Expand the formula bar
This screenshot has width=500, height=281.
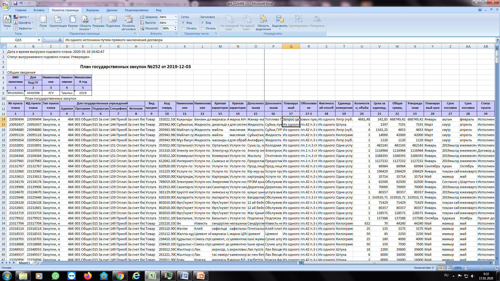[498, 40]
